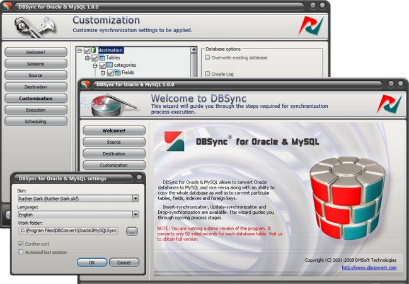The image size is (409, 284).
Task: Select Welcome! step in Customization window
Action: point(36,52)
